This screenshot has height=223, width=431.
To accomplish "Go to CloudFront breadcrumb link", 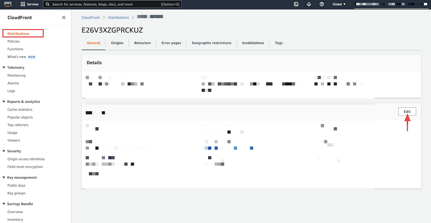I will 91,18.
